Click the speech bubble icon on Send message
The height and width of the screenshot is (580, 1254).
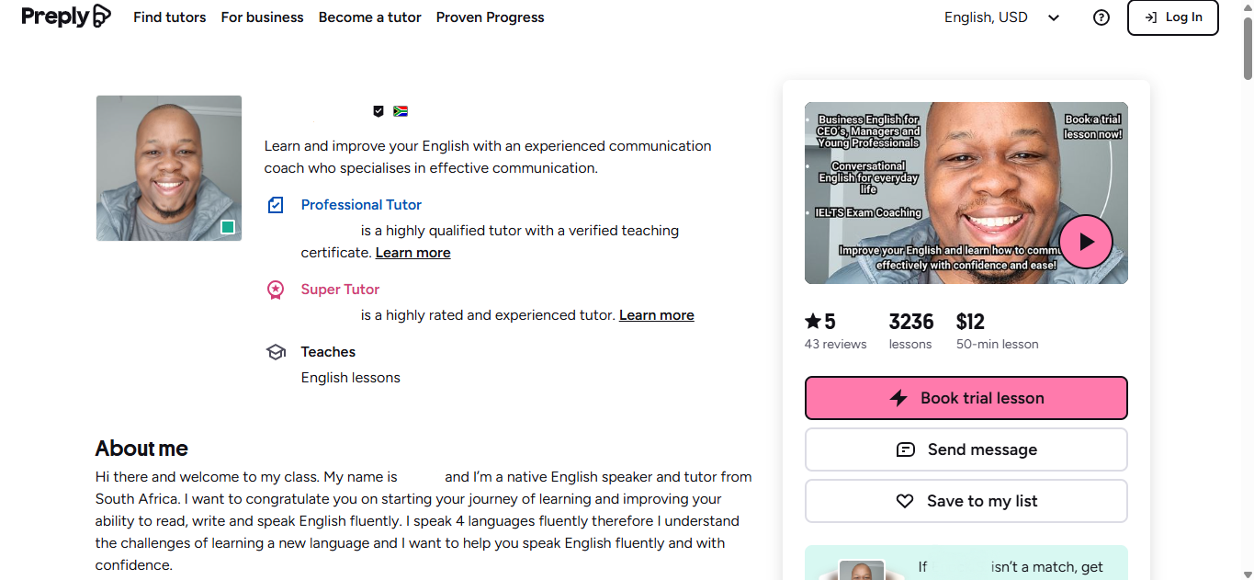[906, 449]
